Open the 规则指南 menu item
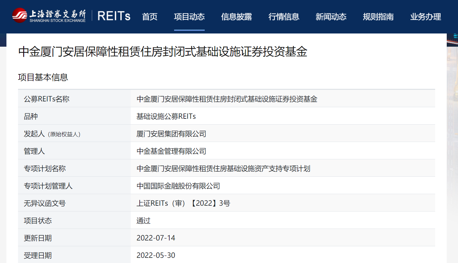This screenshot has height=263, width=458. [x=378, y=17]
